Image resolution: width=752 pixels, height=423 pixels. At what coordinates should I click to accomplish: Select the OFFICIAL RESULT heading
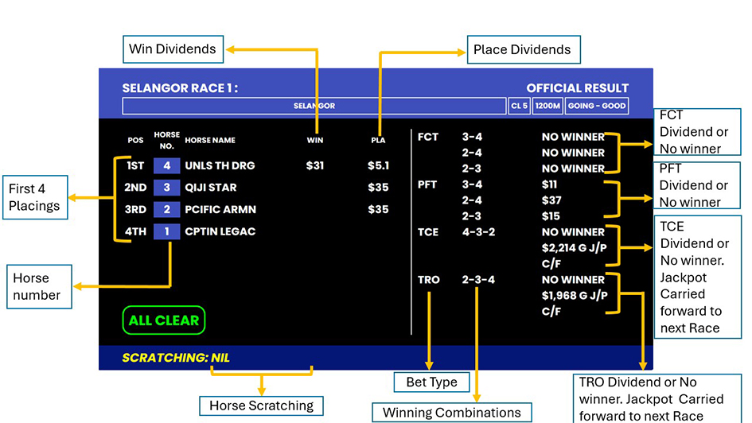coord(578,88)
